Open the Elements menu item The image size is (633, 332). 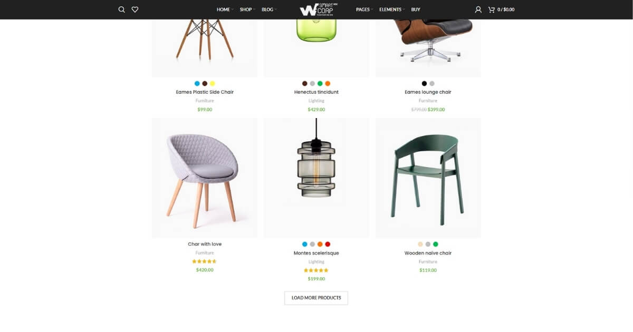[392, 9]
